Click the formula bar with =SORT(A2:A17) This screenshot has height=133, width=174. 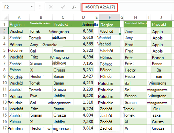coord(127,7)
